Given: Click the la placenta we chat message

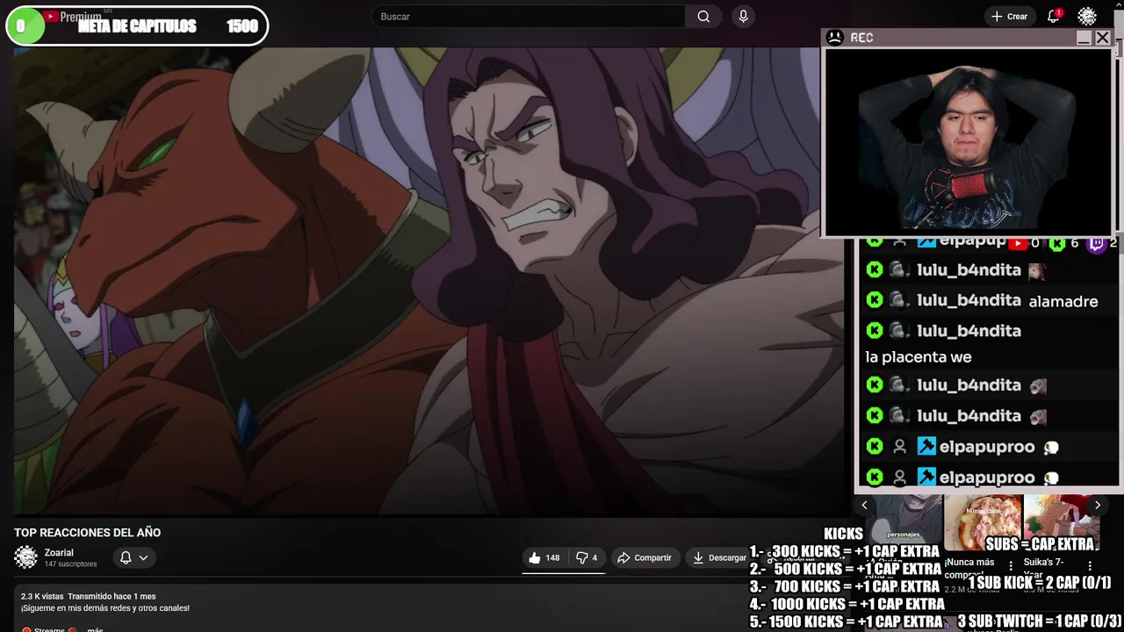Looking at the screenshot, I should tap(919, 357).
